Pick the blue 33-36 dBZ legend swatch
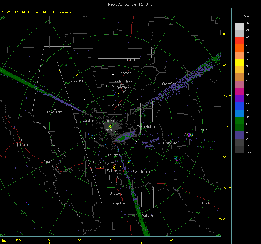The image size is (261, 244). click(239, 106)
